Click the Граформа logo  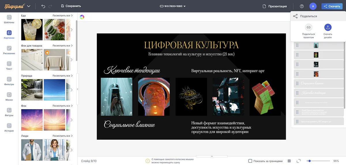[x=14, y=6]
